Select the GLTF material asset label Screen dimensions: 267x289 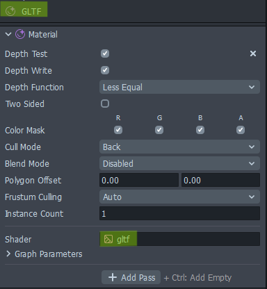click(31, 11)
